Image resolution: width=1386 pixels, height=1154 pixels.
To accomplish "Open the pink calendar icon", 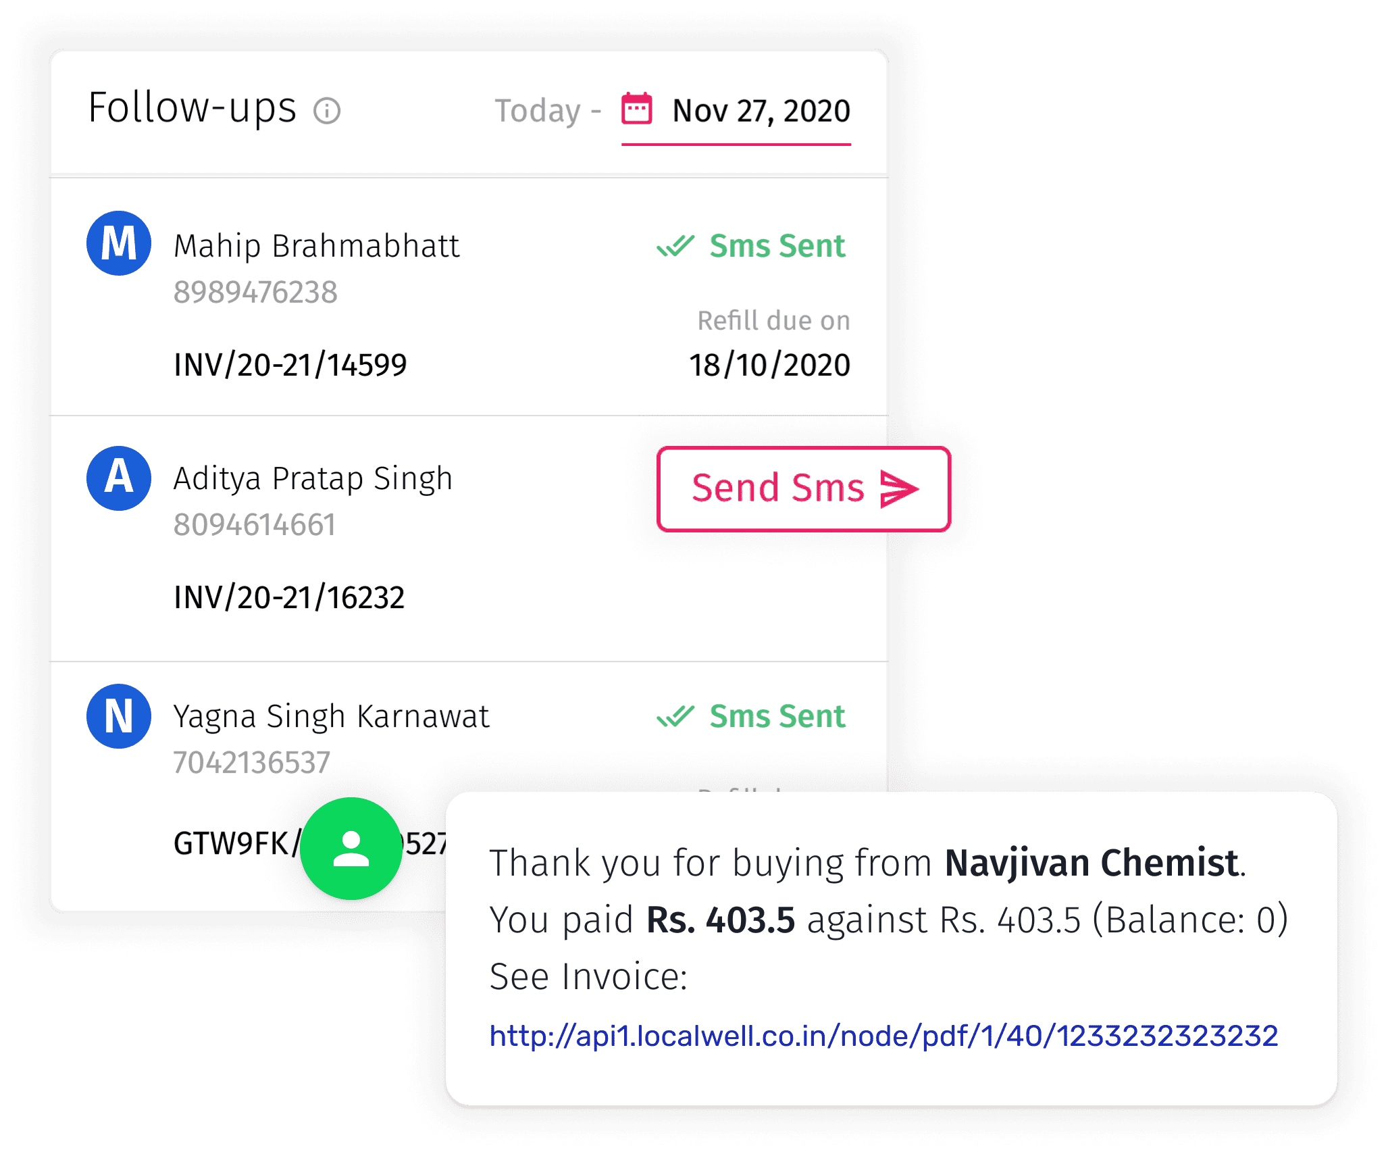I will coord(636,109).
